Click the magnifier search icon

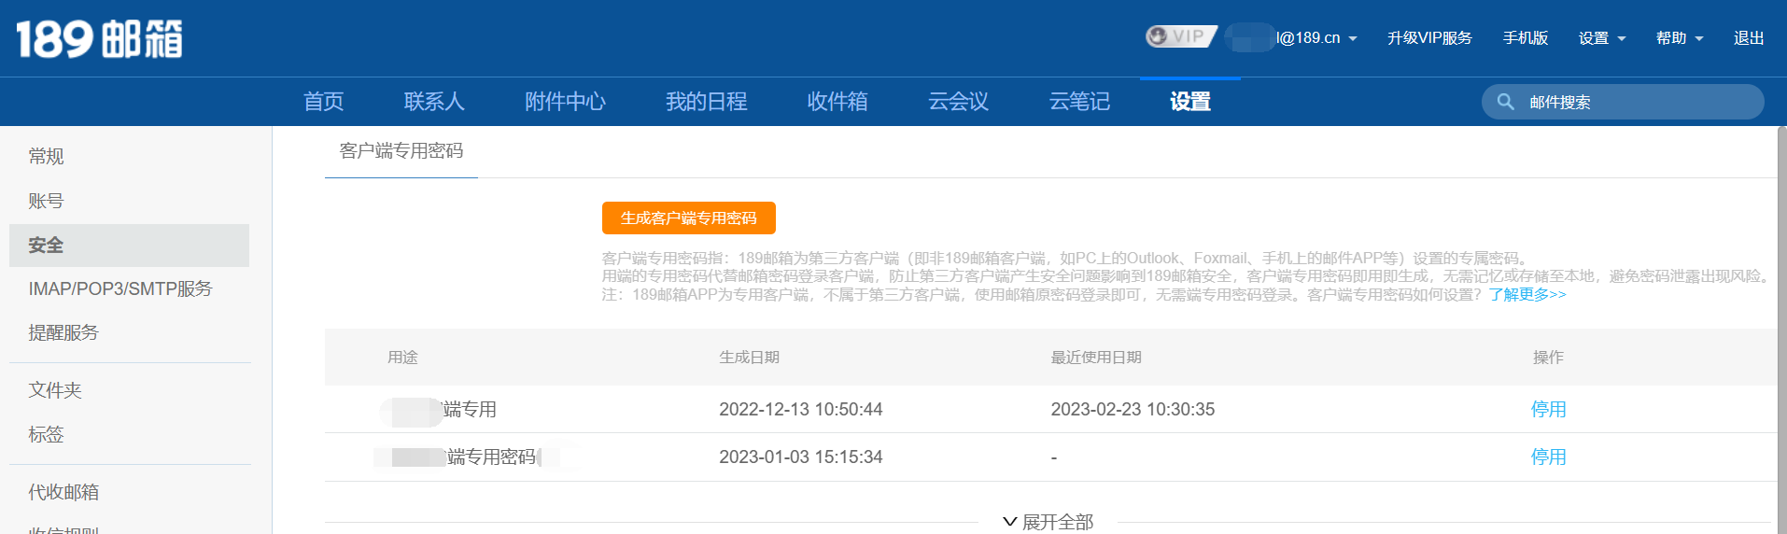coord(1505,102)
